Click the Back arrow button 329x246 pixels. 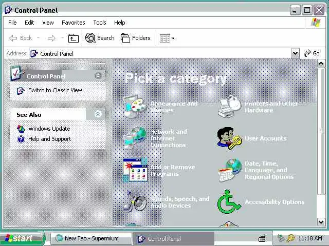click(x=21, y=38)
